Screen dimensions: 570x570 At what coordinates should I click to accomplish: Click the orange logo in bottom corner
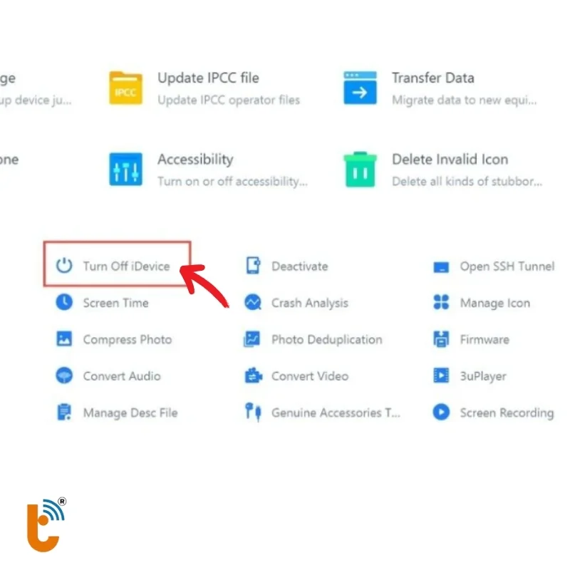click(44, 524)
